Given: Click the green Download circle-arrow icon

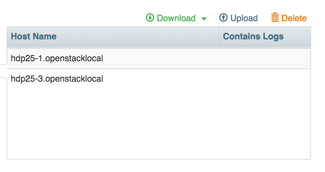Looking at the screenshot, I should click(150, 18).
